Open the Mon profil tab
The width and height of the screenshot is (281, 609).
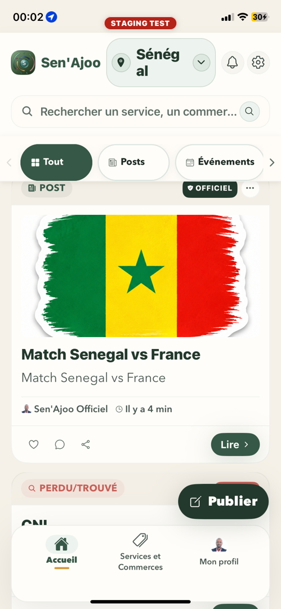pyautogui.click(x=219, y=552)
